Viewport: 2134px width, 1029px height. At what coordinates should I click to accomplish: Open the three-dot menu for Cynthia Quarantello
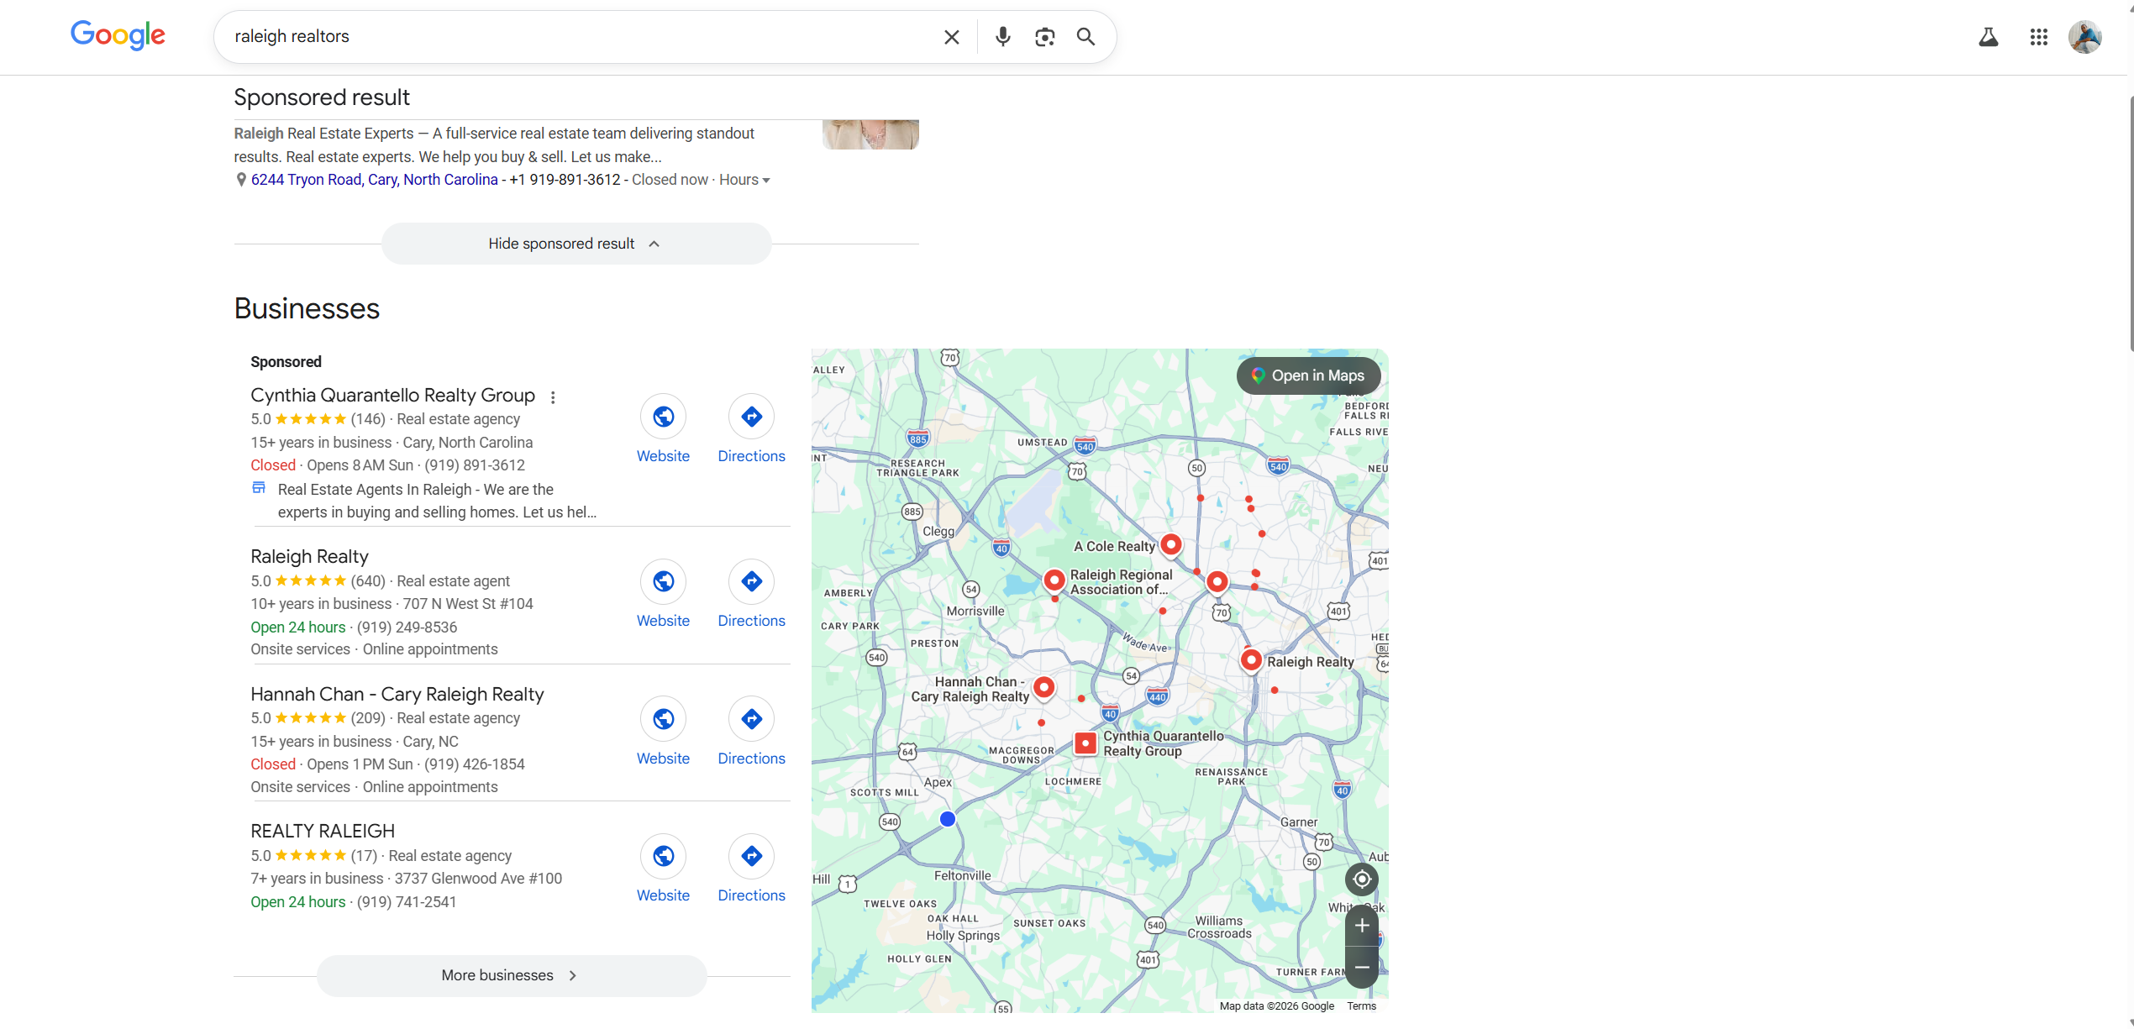[553, 396]
